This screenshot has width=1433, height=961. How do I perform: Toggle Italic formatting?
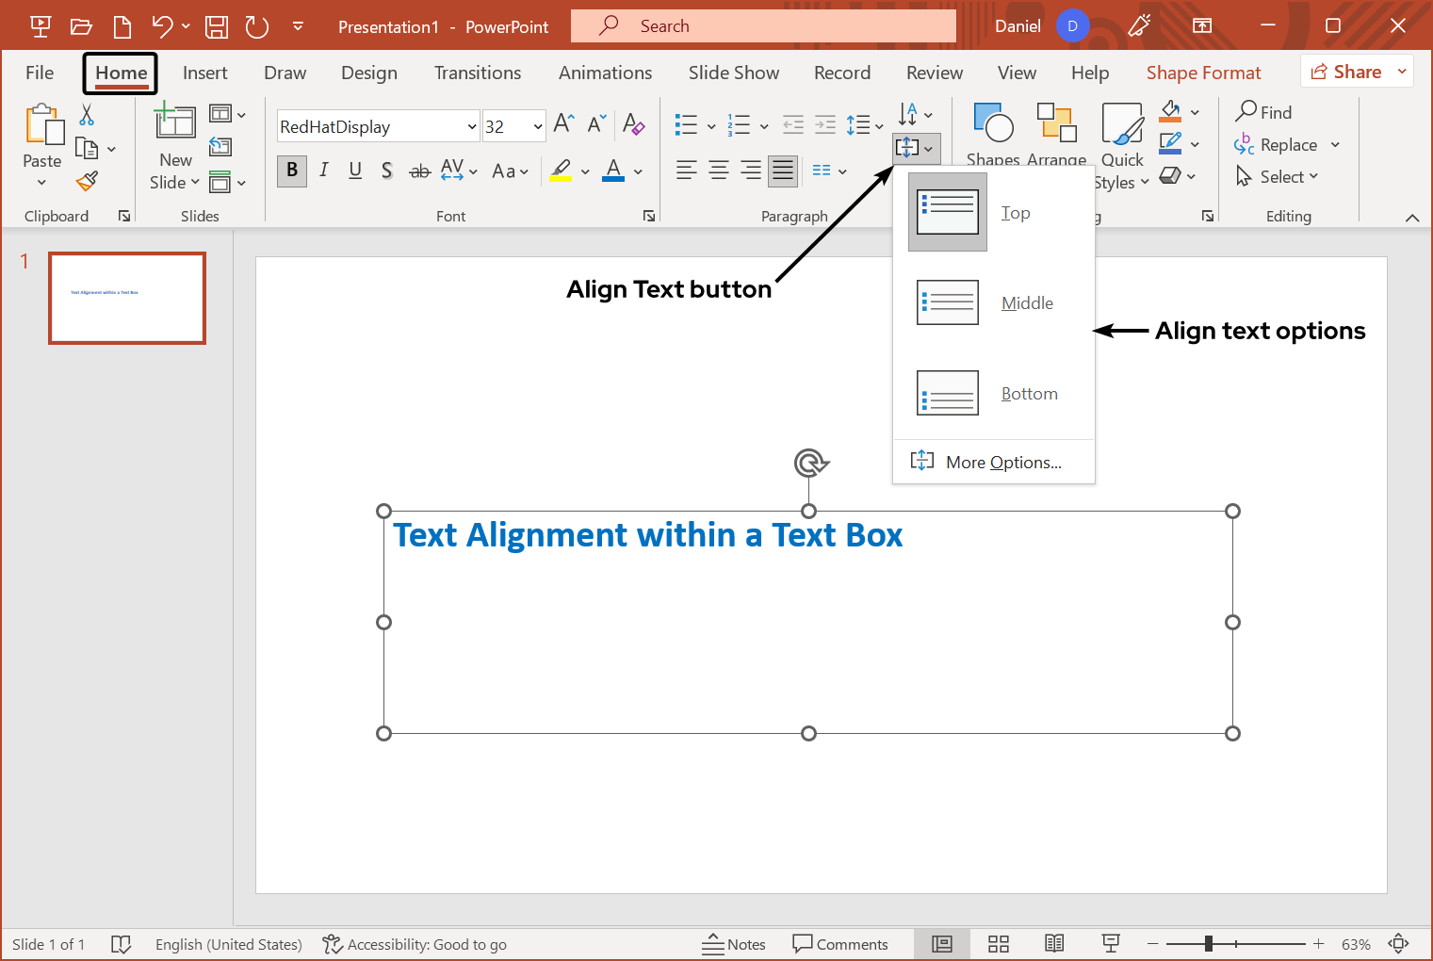(x=323, y=171)
